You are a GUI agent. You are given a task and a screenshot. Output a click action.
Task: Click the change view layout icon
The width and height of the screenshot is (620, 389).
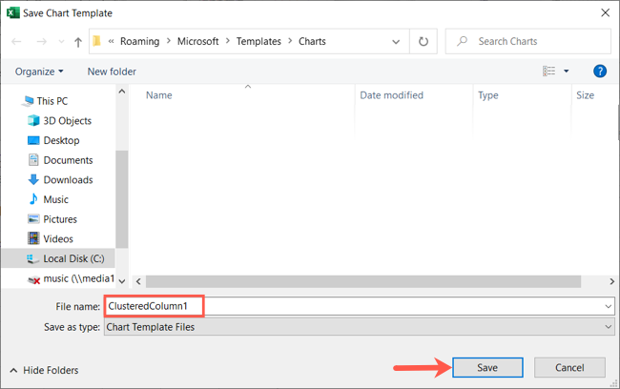click(x=548, y=72)
